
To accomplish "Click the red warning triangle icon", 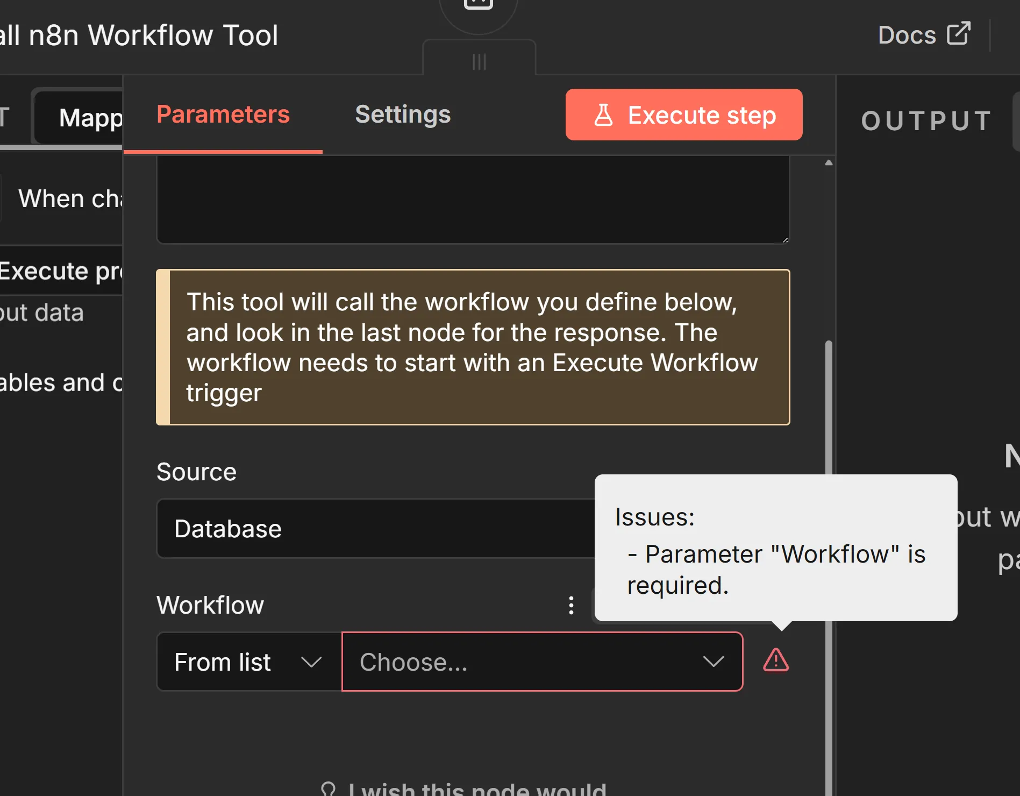I will [x=775, y=660].
